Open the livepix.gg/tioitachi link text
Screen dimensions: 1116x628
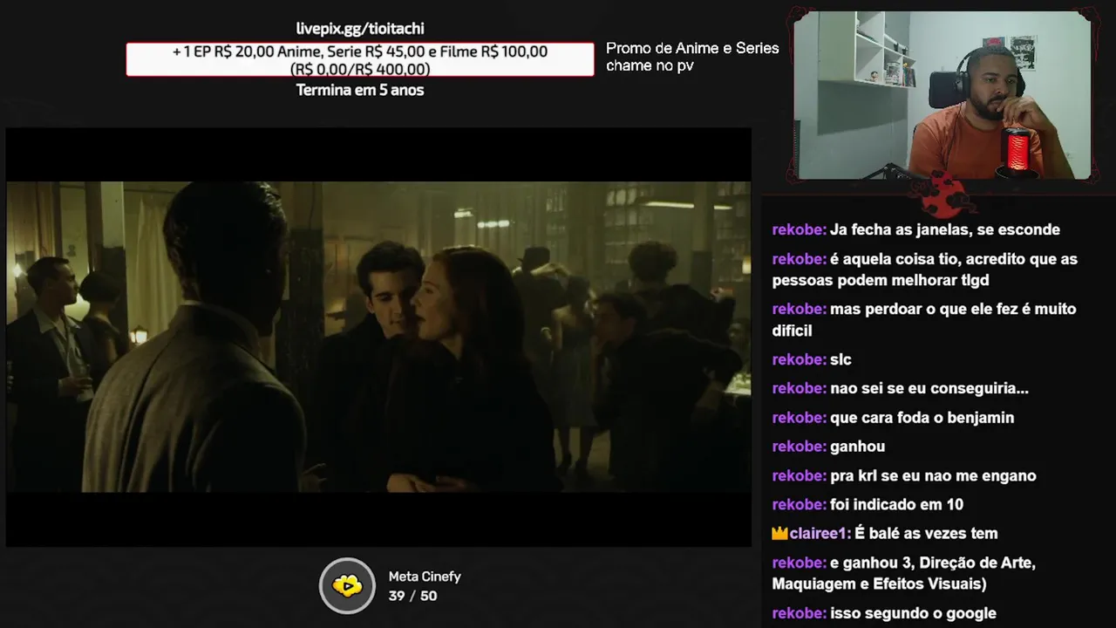(x=360, y=29)
